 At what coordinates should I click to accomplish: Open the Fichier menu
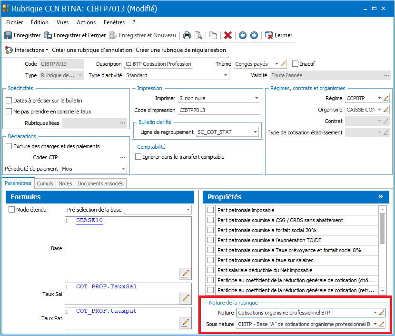pyautogui.click(x=14, y=22)
